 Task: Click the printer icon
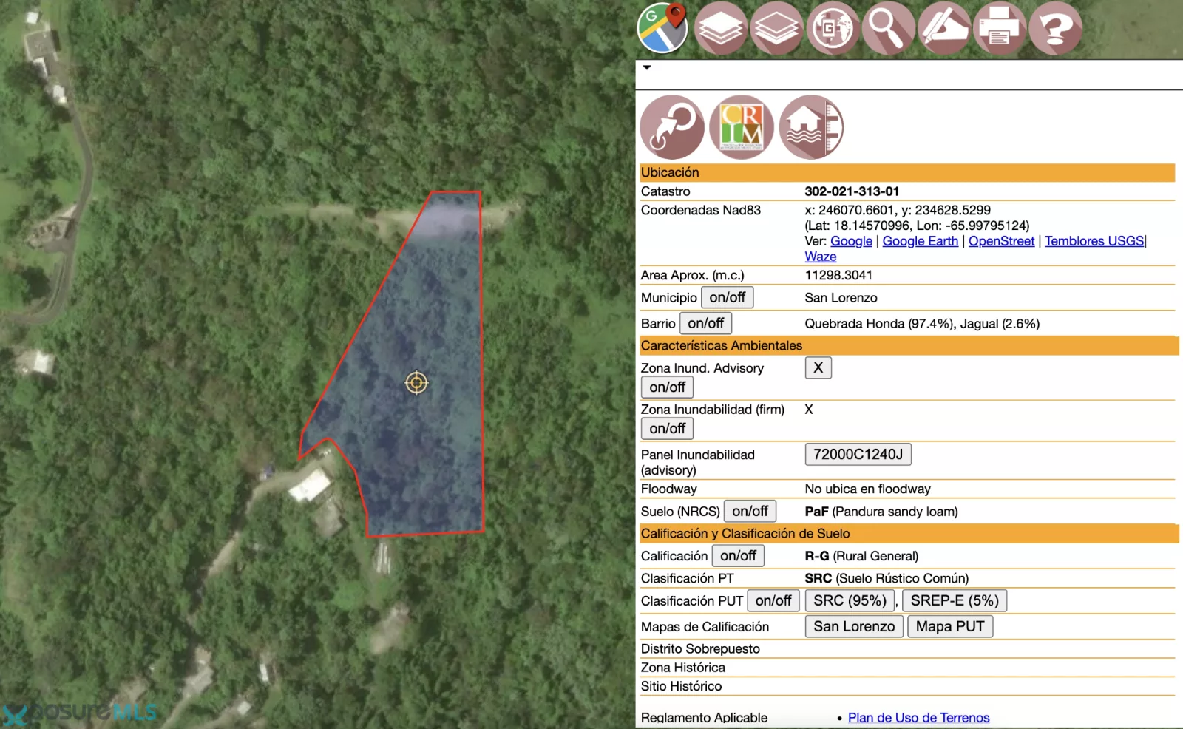coord(1000,28)
